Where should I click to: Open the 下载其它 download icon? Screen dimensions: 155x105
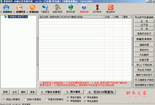coord(45,9)
